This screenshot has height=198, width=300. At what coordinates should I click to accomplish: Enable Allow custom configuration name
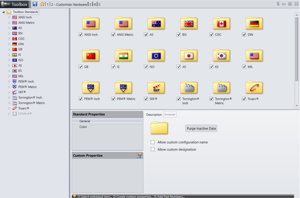tap(153, 142)
